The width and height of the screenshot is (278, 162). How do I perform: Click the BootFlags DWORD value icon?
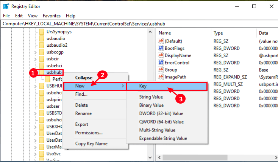point(161,48)
